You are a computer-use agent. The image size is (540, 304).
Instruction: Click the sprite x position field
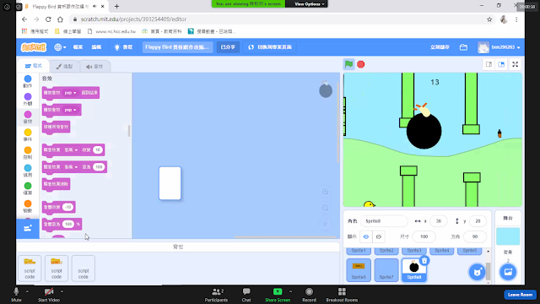point(439,221)
